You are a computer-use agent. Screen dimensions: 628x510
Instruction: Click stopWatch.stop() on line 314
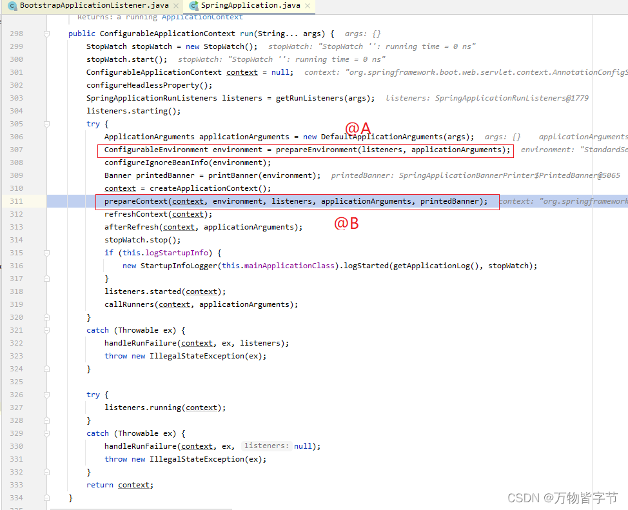[142, 240]
